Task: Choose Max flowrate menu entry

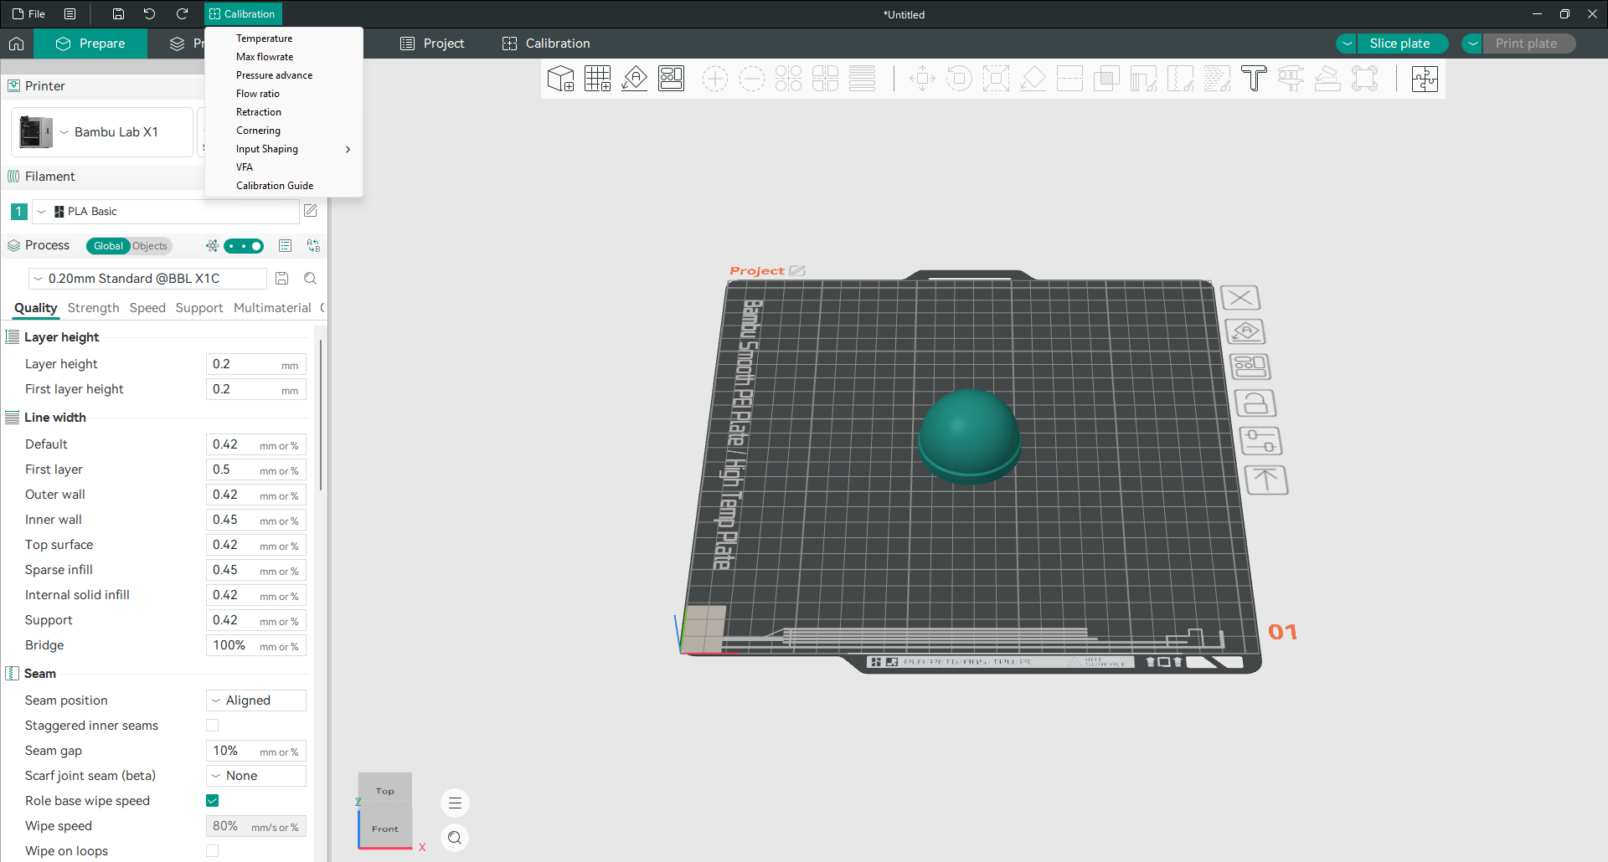Action: click(284, 57)
